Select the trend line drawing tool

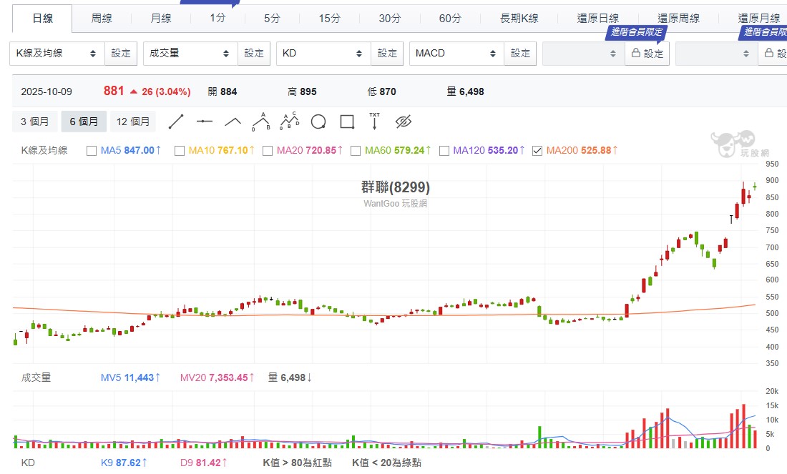click(176, 122)
